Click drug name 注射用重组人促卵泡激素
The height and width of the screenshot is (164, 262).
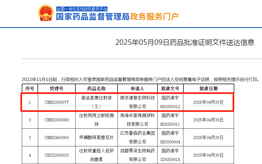96,155
